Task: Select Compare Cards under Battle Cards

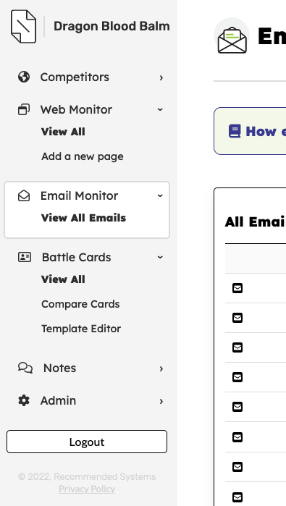Action: 80,304
